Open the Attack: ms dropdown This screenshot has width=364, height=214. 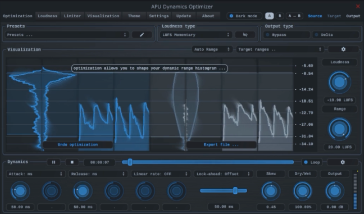pos(35,174)
